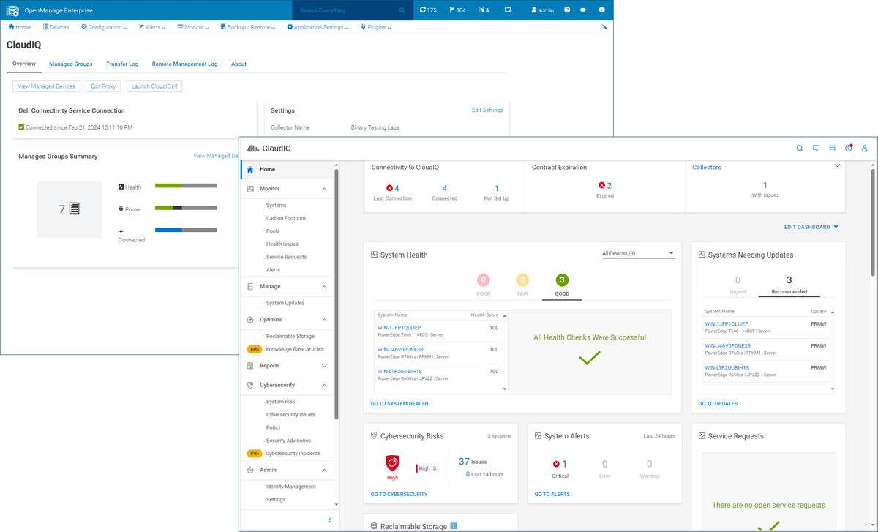Image resolution: width=878 pixels, height=532 pixels.
Task: Click the Beta badge next to Knowledge Base Articles
Action: pos(254,349)
